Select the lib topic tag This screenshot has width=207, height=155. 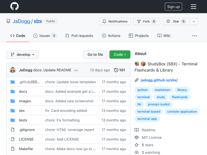[x=139, y=104]
